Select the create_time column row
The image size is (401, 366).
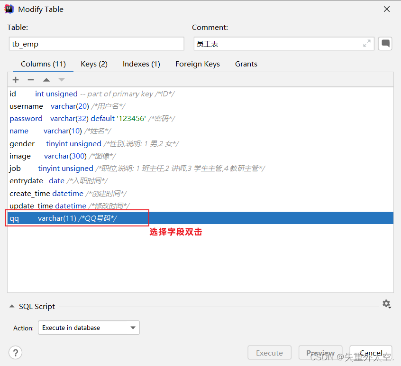[200, 193]
